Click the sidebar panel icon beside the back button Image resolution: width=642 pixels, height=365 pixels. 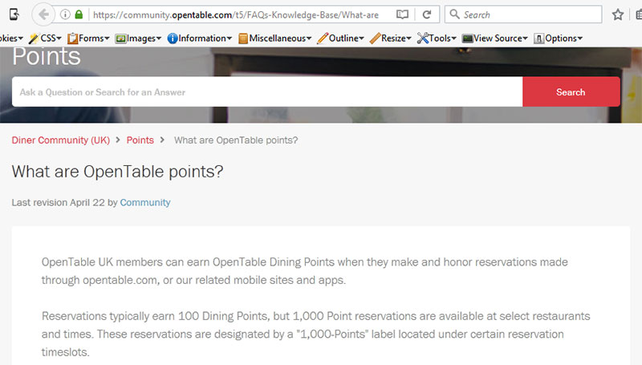tap(14, 14)
